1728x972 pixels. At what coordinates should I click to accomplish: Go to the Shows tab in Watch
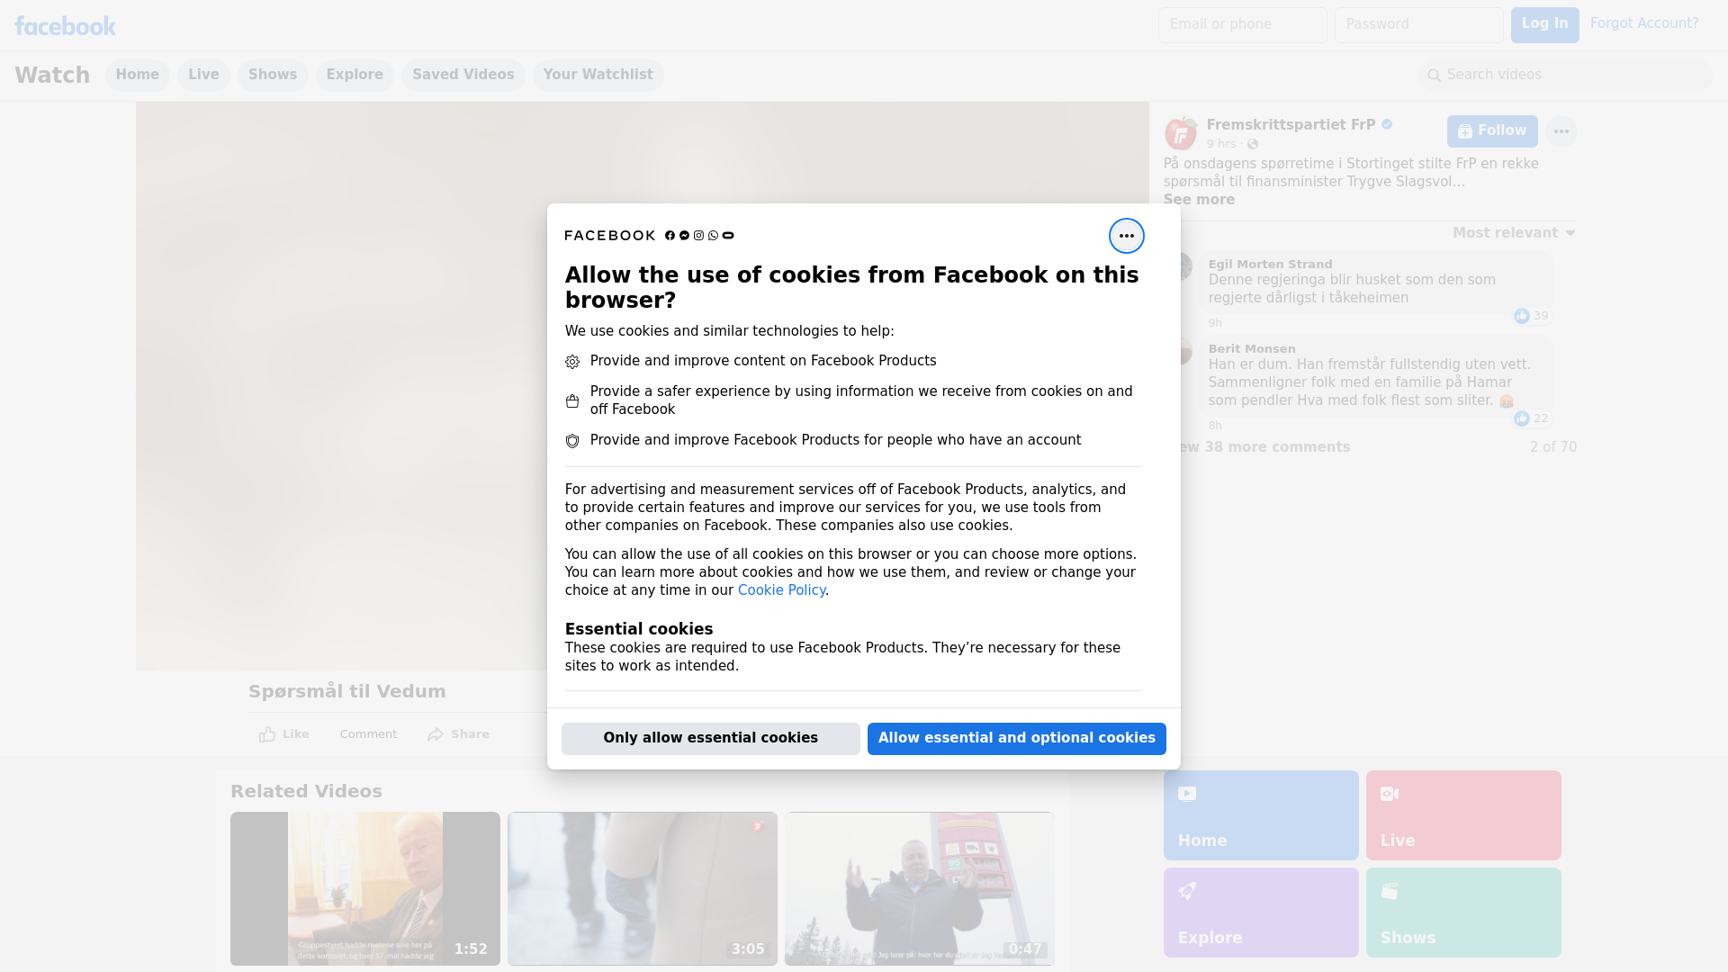[273, 75]
